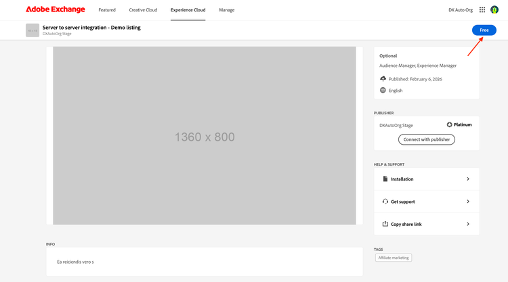Click the English language globe icon

pos(383,90)
